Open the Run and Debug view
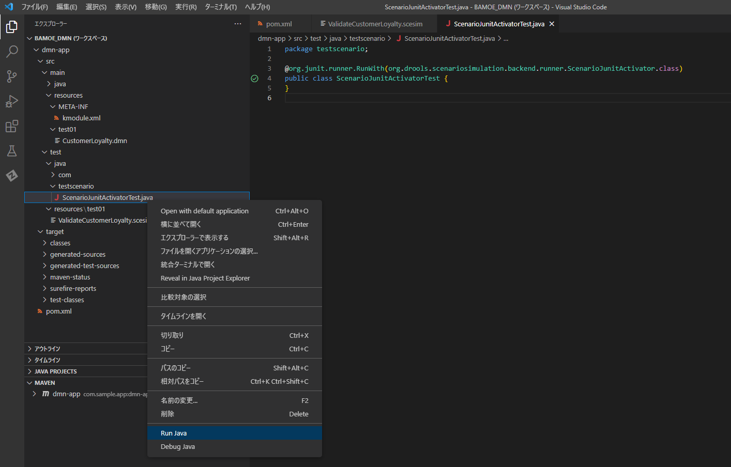Image resolution: width=731 pixels, height=467 pixels. (x=12, y=101)
